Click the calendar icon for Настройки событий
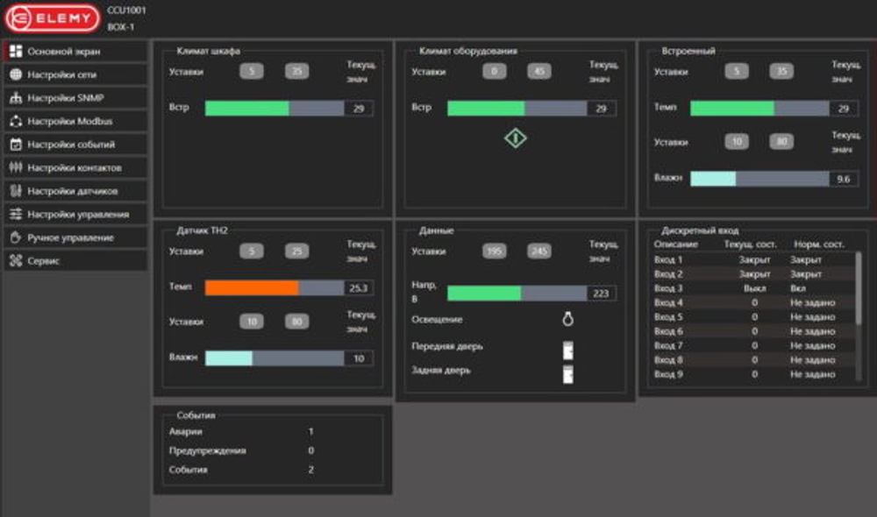 15,145
